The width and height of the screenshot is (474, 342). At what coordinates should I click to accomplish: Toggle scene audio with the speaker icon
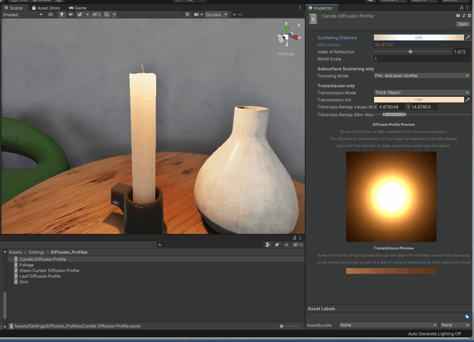click(71, 14)
